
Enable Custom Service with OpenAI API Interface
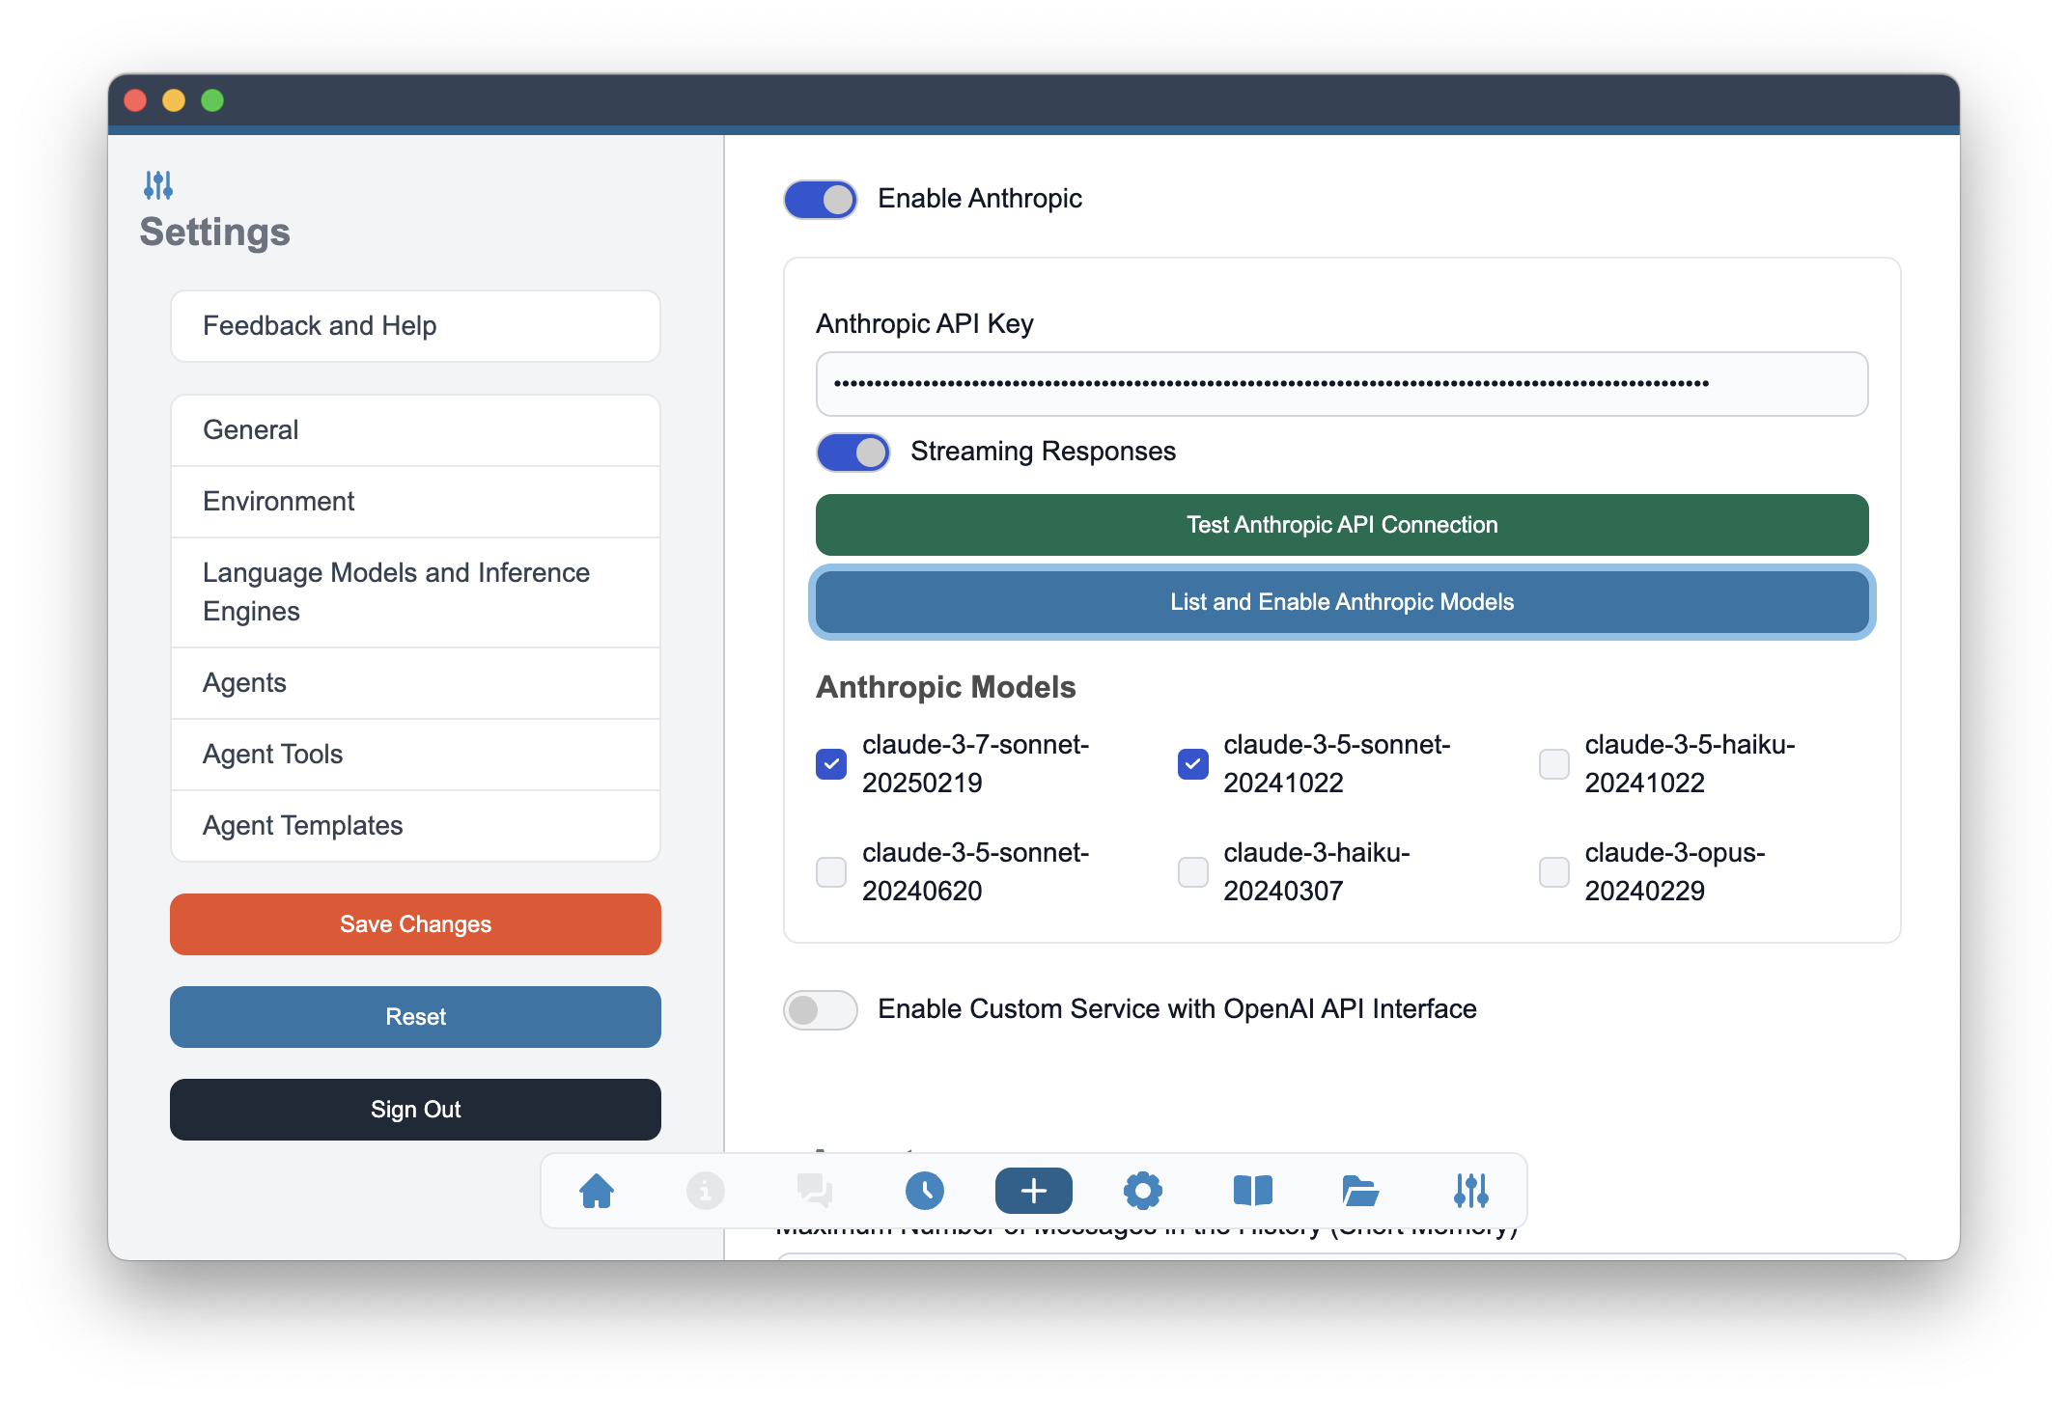point(821,1010)
